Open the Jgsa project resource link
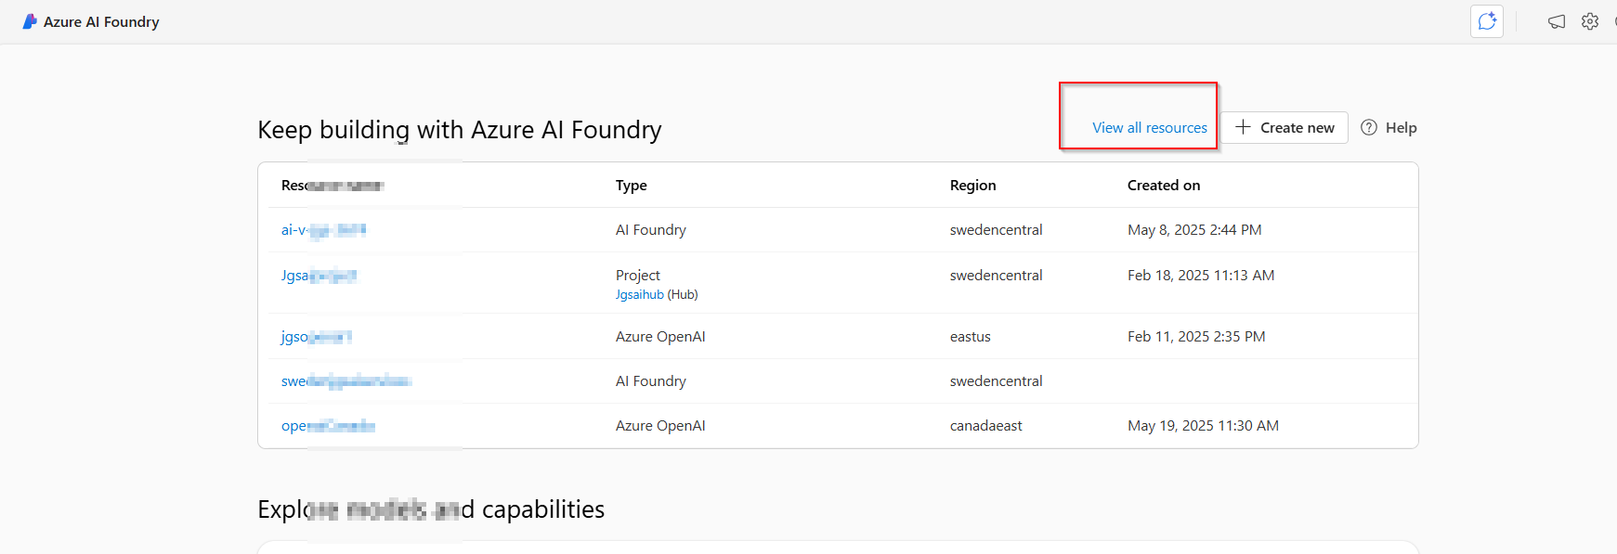This screenshot has width=1617, height=554. point(319,276)
